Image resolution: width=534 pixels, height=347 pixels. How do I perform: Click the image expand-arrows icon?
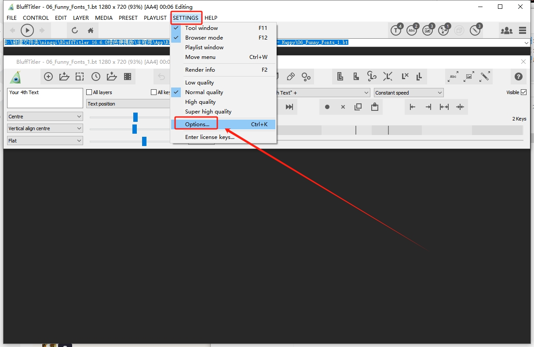tap(469, 77)
